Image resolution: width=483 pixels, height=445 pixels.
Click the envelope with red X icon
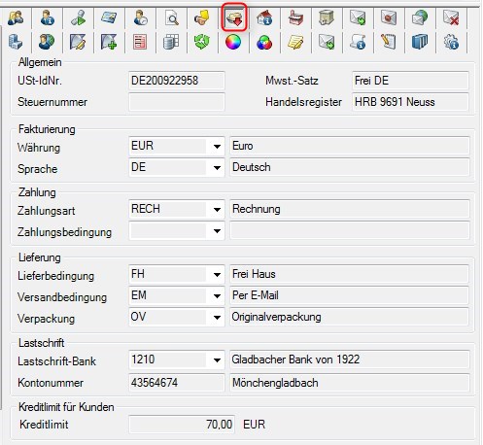click(x=451, y=18)
